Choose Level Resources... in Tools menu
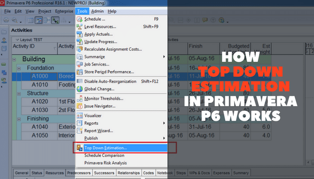The image size is (314, 179). coord(121,26)
